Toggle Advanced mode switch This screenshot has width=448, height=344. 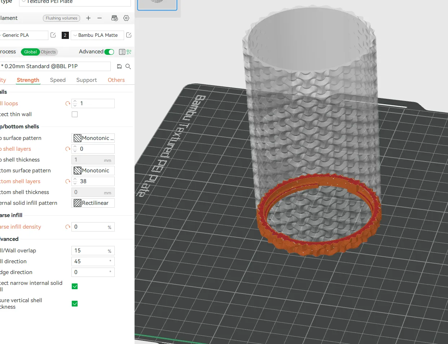[109, 52]
